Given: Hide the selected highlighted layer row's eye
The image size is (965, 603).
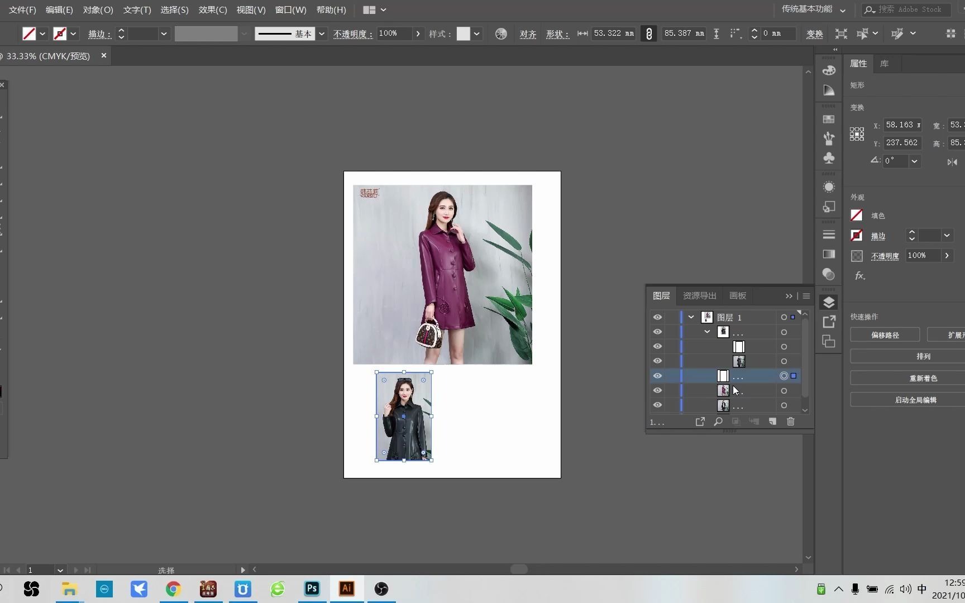Looking at the screenshot, I should click(x=657, y=376).
